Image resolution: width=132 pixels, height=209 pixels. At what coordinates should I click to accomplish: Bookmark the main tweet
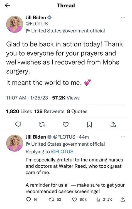click(89, 125)
